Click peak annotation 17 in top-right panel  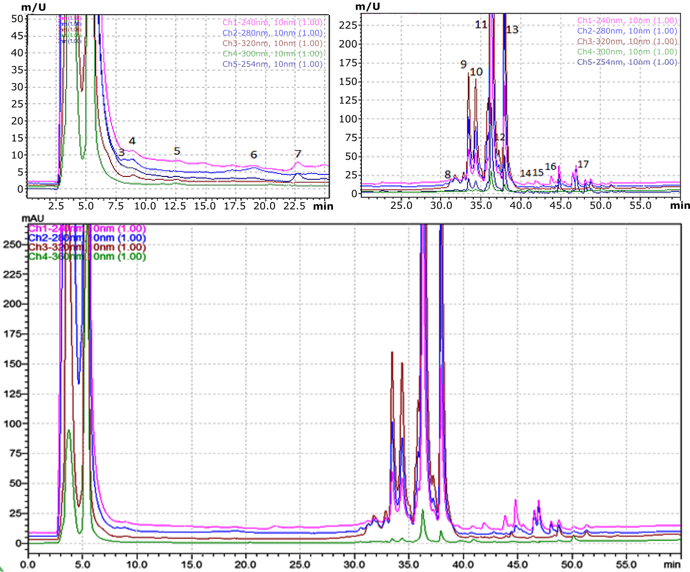583,164
